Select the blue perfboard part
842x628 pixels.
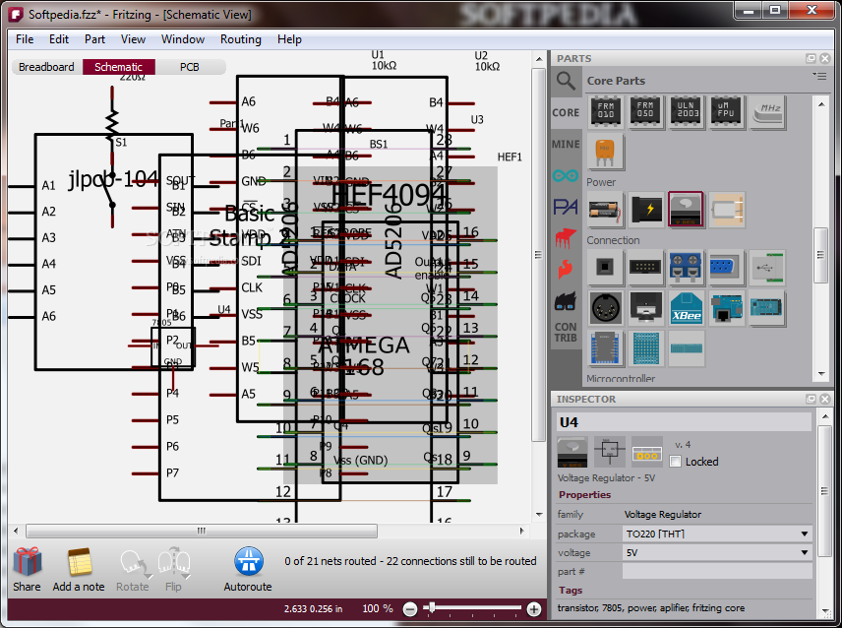645,348
